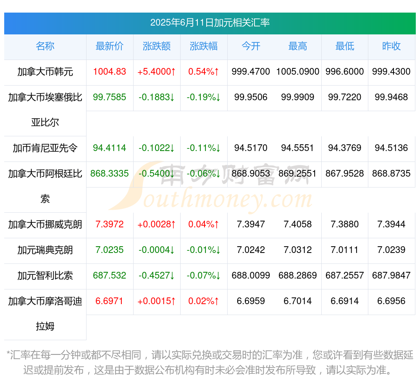Click change percent -0.19%↓
The width and height of the screenshot is (420, 383).
coord(204,97)
